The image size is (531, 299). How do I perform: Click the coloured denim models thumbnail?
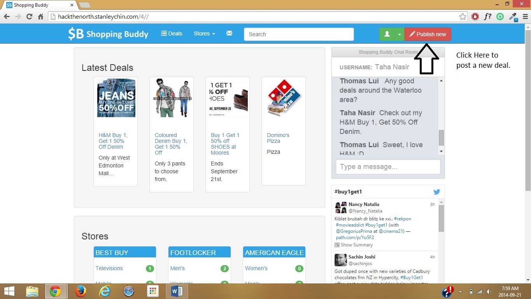click(x=172, y=98)
